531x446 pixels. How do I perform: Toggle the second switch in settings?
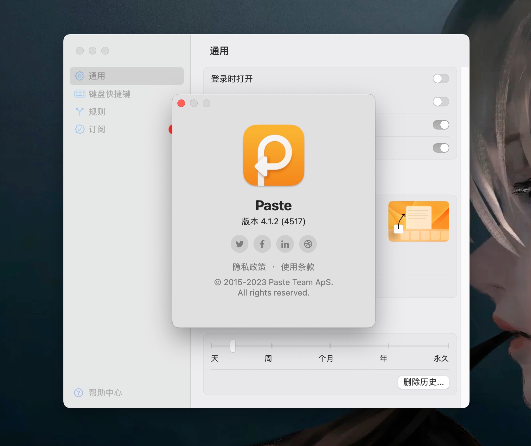pos(441,102)
